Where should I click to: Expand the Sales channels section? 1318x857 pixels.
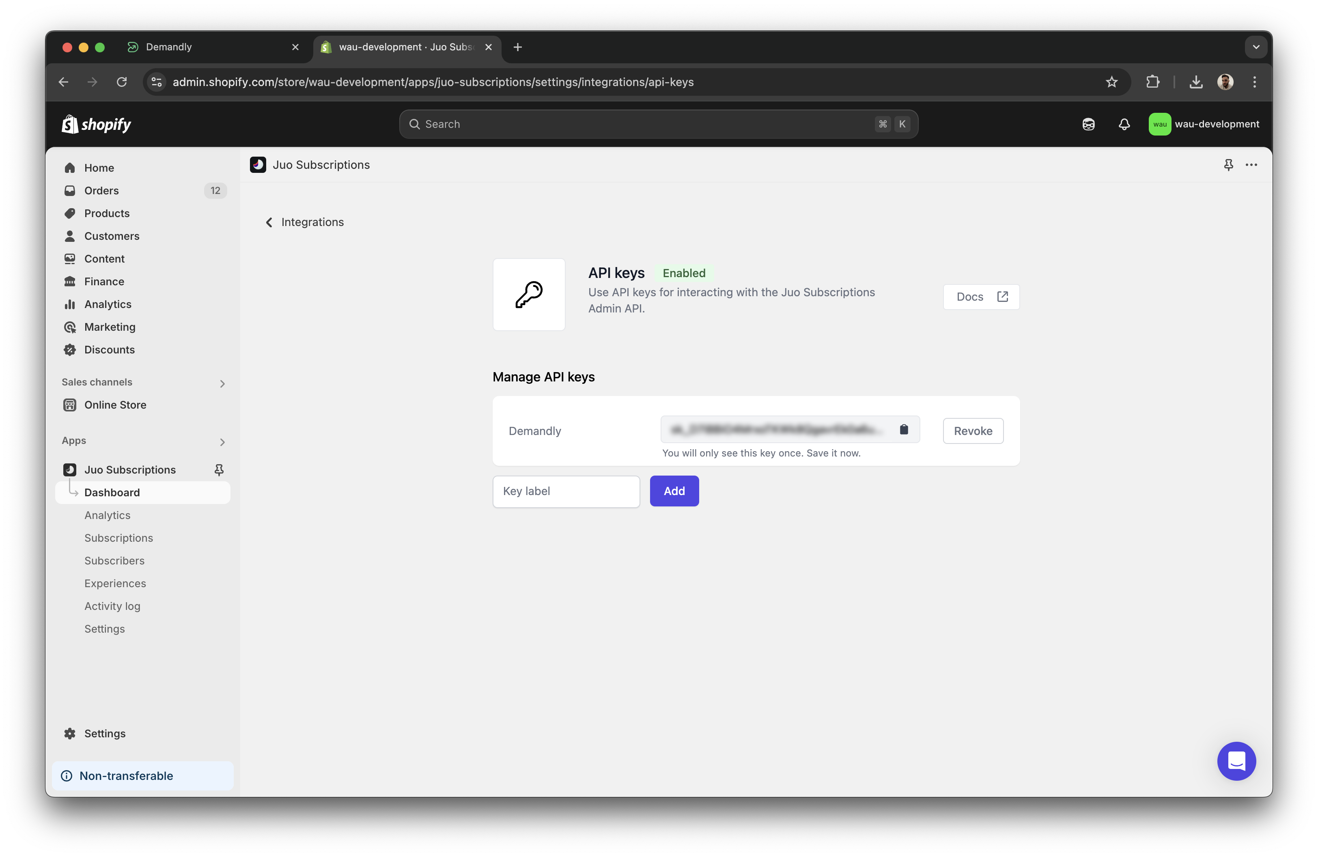(222, 383)
